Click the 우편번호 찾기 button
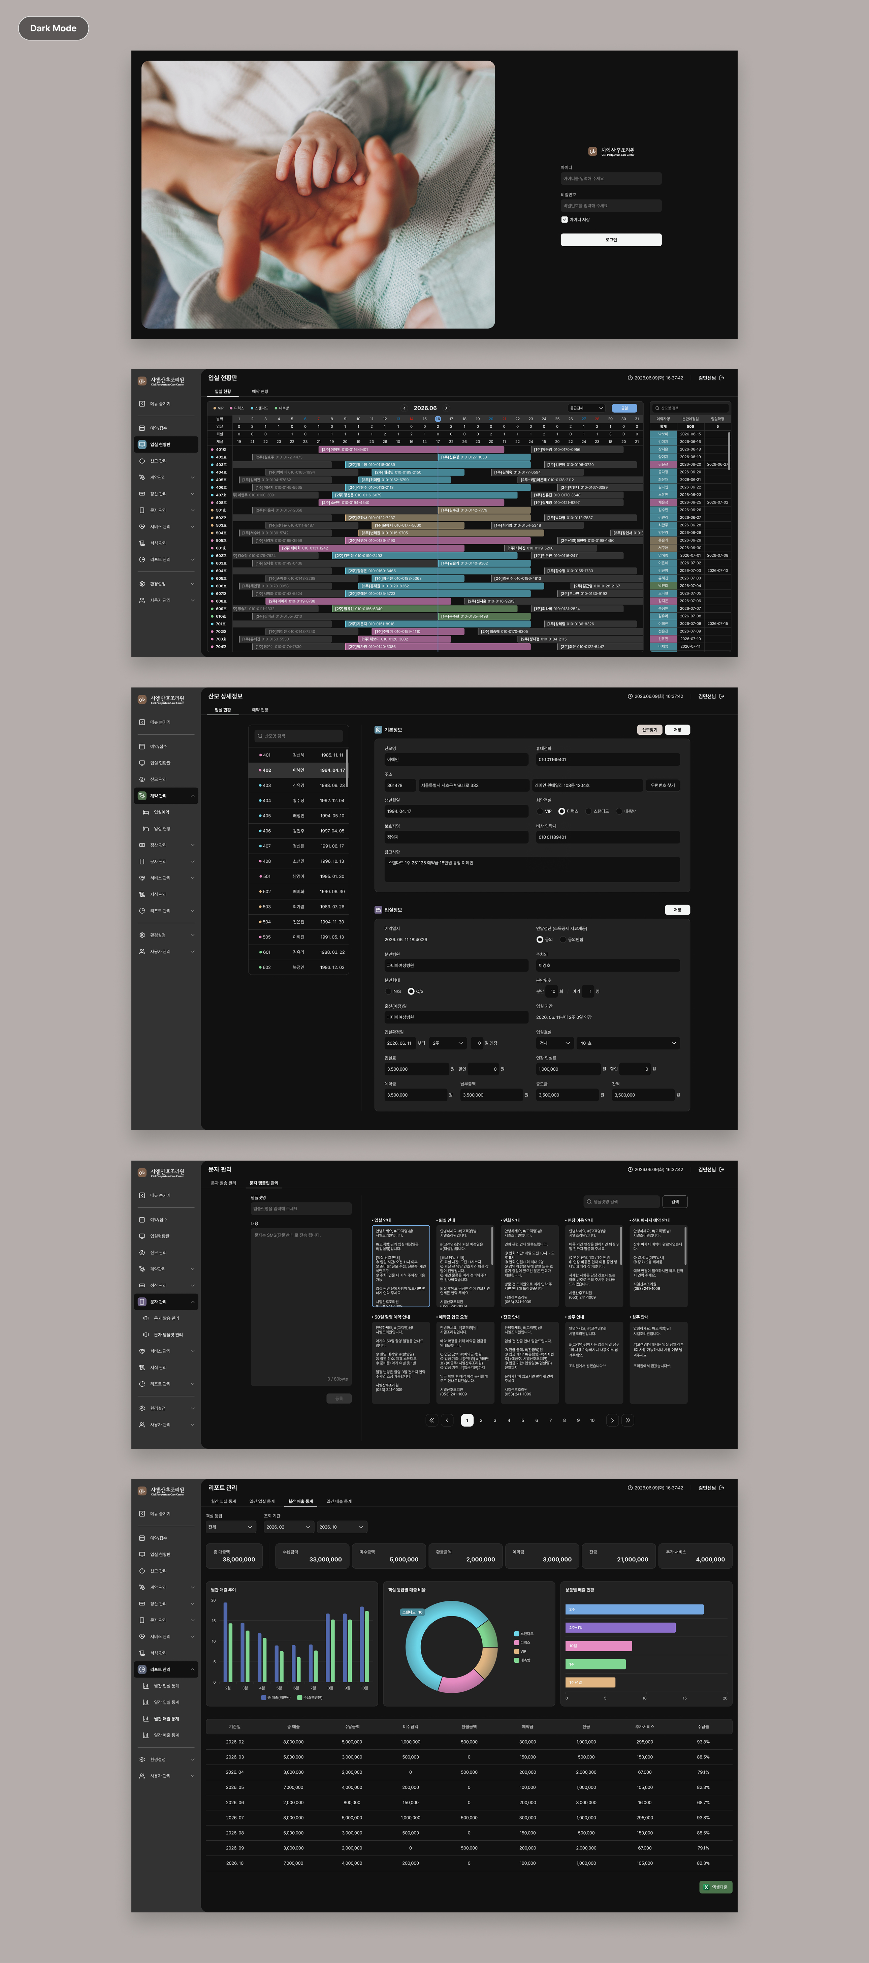The image size is (869, 1963). 663,785
